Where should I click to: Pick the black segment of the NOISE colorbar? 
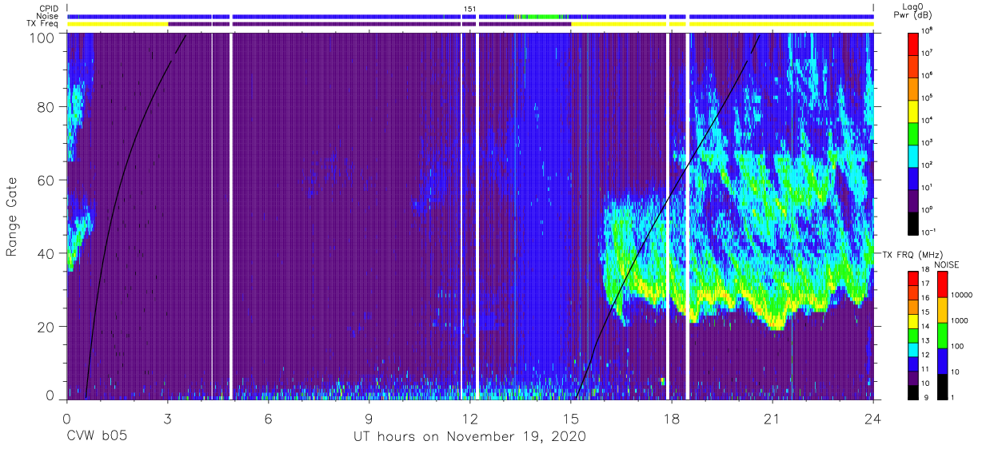point(942,386)
